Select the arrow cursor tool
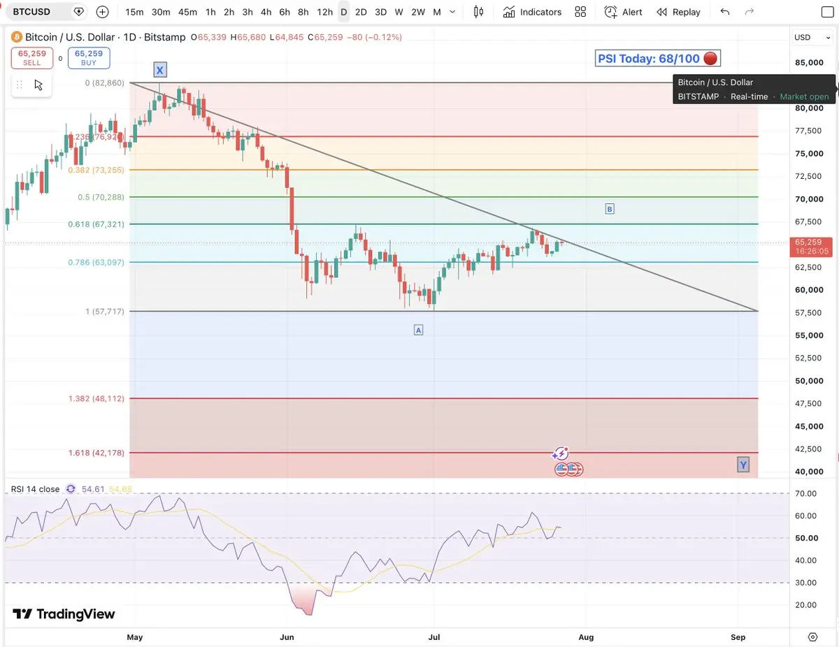839x647 pixels. pos(38,85)
